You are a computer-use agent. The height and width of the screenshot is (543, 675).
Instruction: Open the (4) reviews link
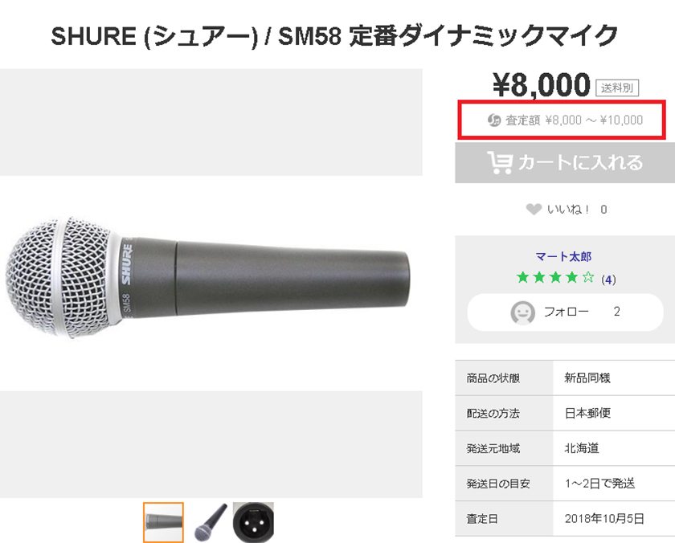click(608, 280)
